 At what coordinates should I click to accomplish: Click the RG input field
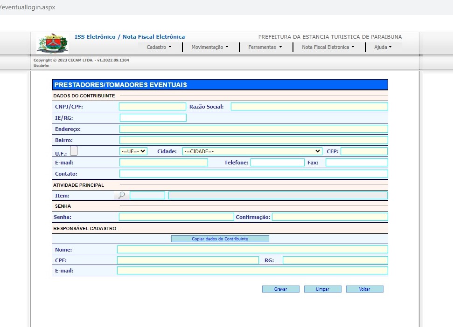[x=335, y=260]
